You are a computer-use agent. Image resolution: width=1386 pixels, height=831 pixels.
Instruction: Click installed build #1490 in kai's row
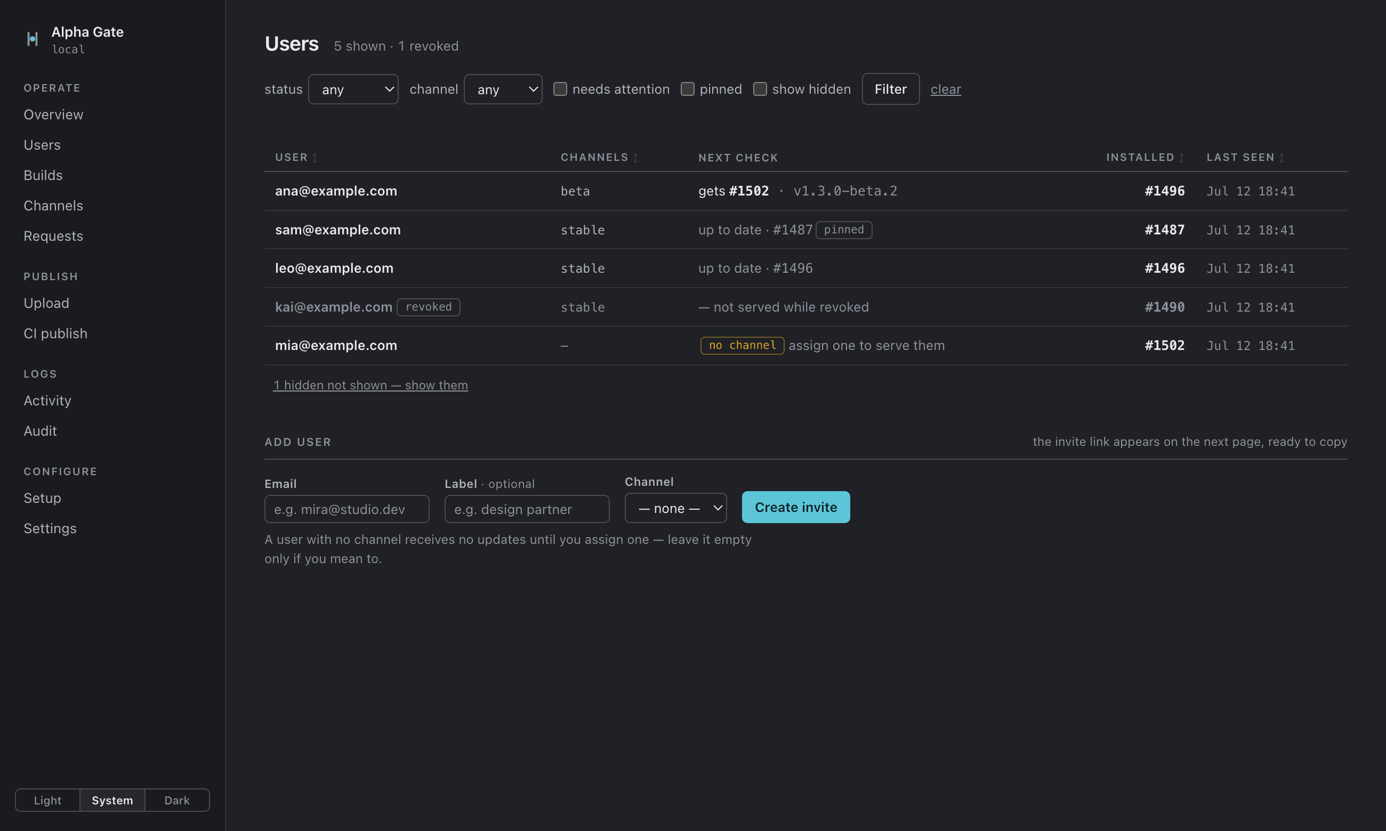[1165, 307]
